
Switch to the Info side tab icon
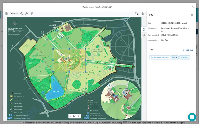(144, 29)
